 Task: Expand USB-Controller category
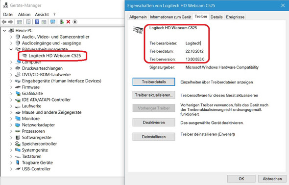(x=11, y=169)
